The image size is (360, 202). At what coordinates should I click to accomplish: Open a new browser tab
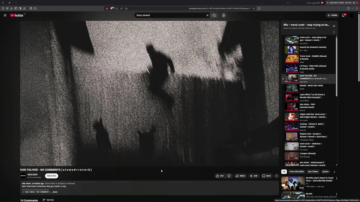point(288,3)
